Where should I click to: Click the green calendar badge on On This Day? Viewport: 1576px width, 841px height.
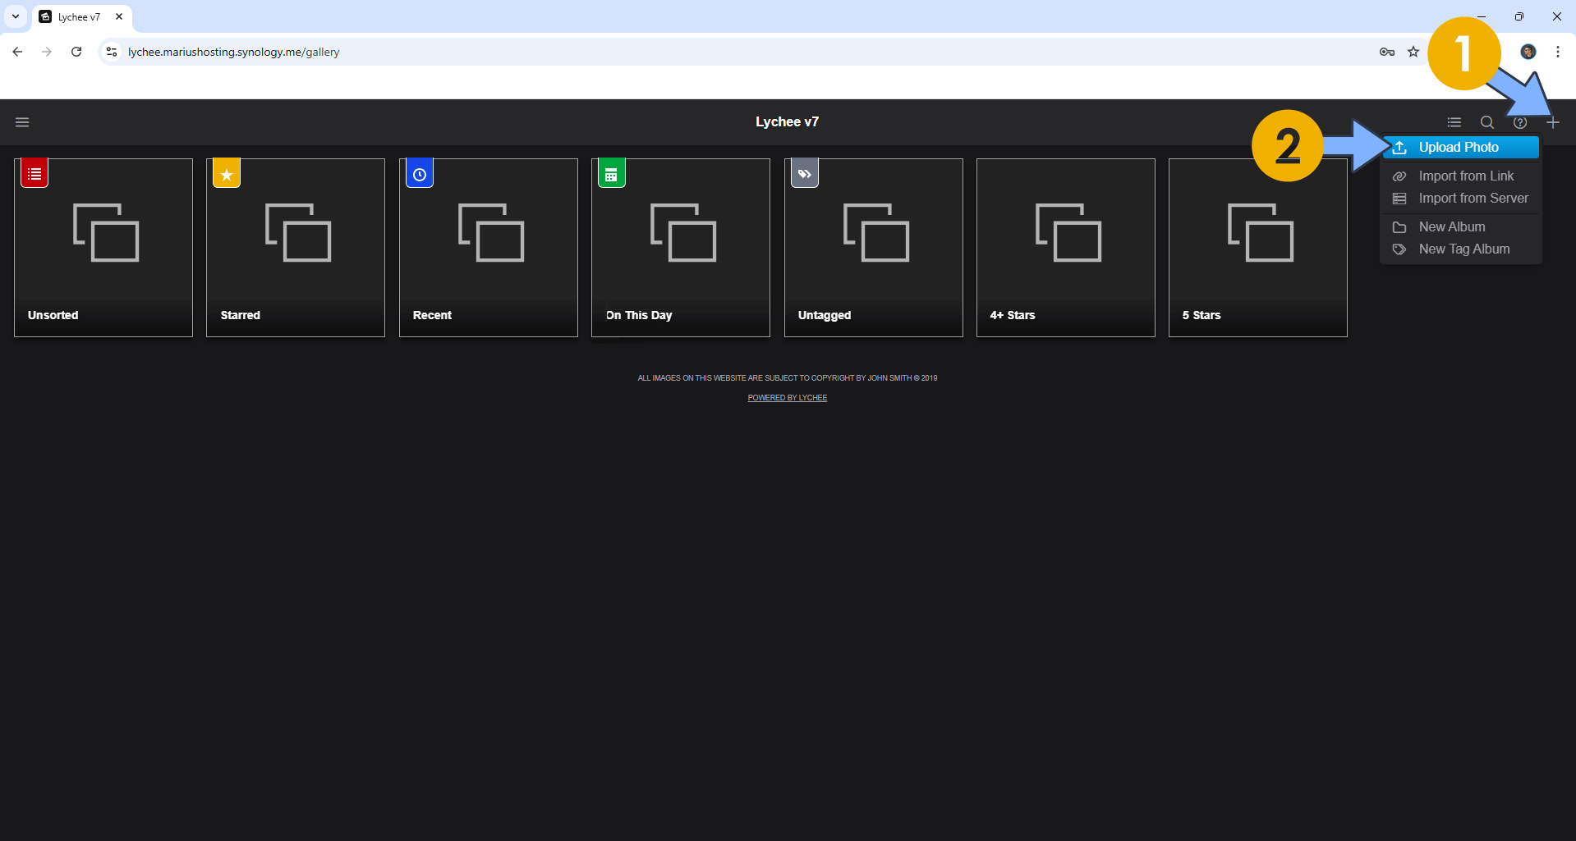coord(611,172)
